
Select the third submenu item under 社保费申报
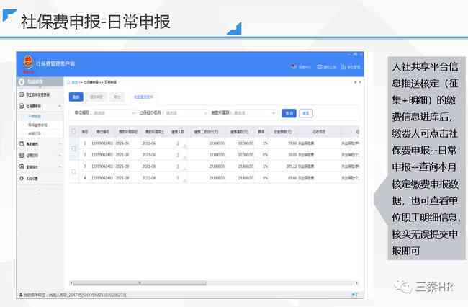tap(35, 133)
